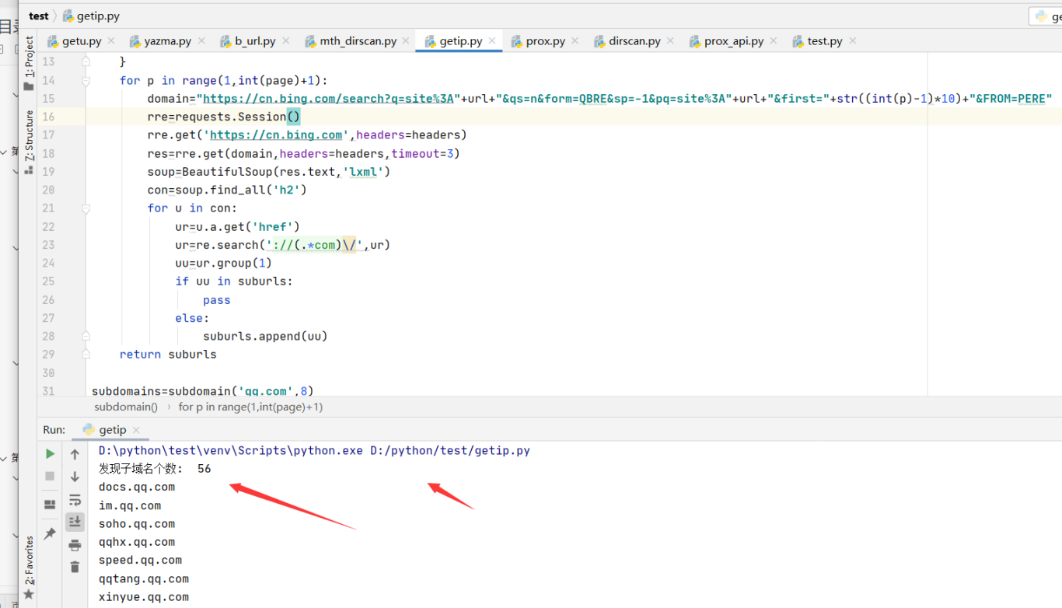The width and height of the screenshot is (1062, 608).
Task: Close the yazma.py tab
Action: [201, 40]
